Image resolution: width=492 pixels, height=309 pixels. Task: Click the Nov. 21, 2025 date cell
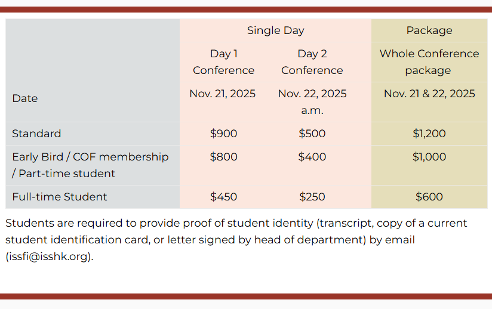click(x=223, y=94)
